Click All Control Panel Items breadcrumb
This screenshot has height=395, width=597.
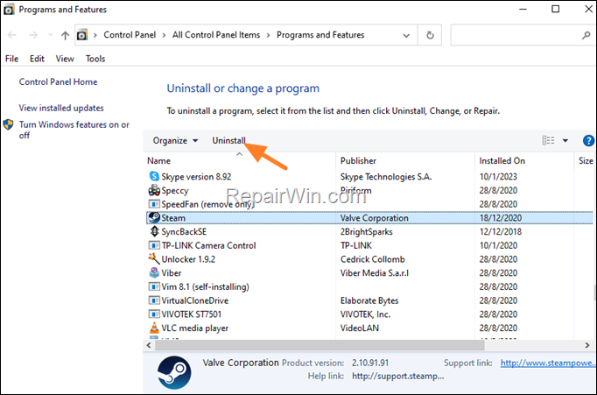(x=216, y=35)
